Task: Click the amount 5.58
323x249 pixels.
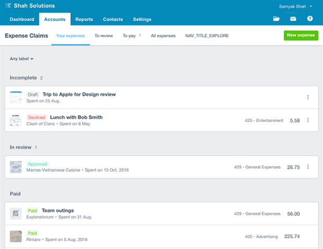Action: pyautogui.click(x=295, y=120)
